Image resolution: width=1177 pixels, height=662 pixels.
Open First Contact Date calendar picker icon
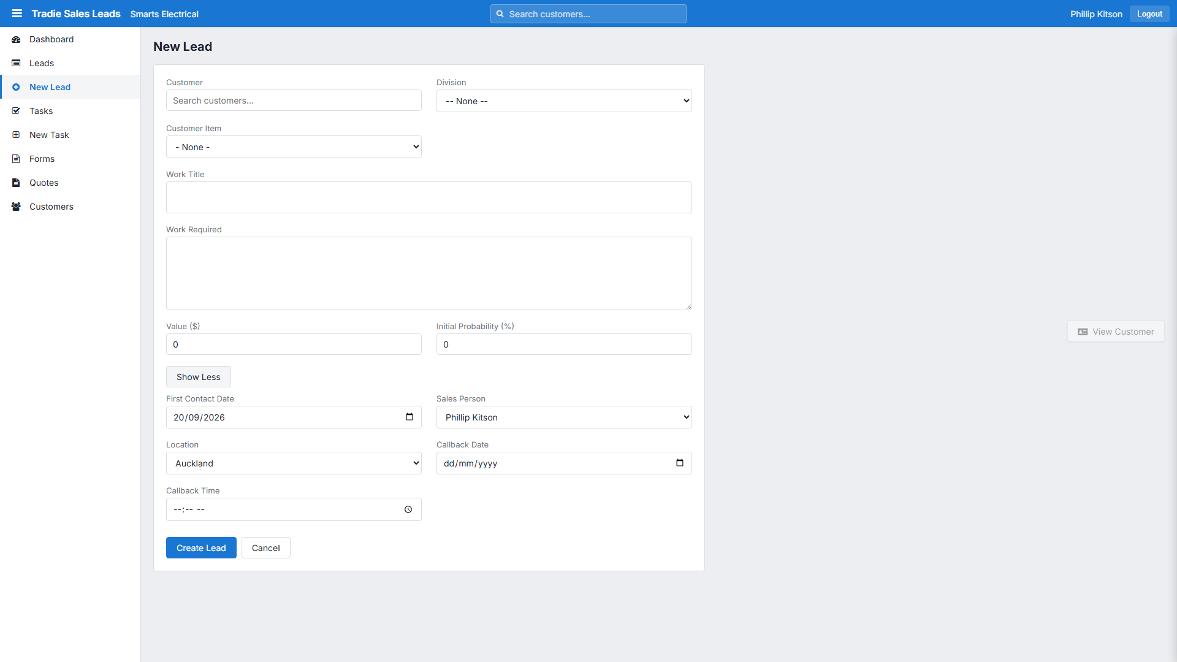[409, 417]
